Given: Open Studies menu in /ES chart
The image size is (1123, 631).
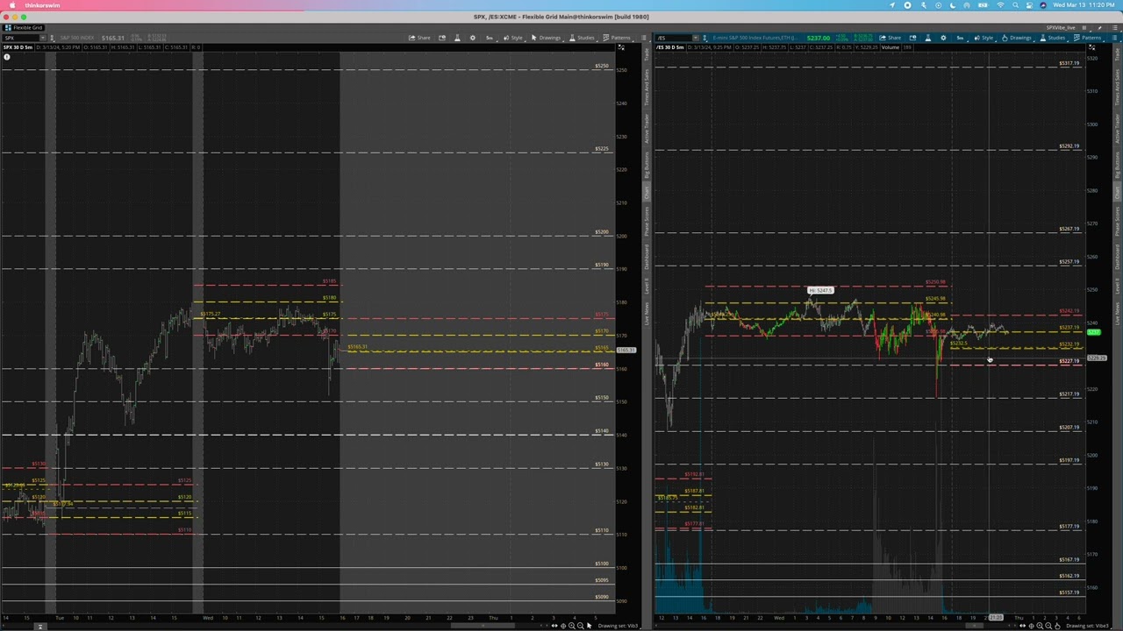Looking at the screenshot, I should coord(1054,38).
